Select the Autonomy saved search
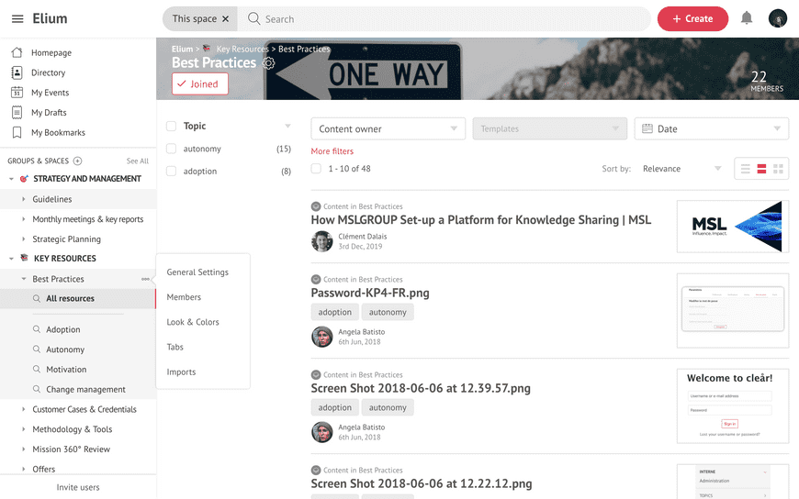 [x=65, y=349]
